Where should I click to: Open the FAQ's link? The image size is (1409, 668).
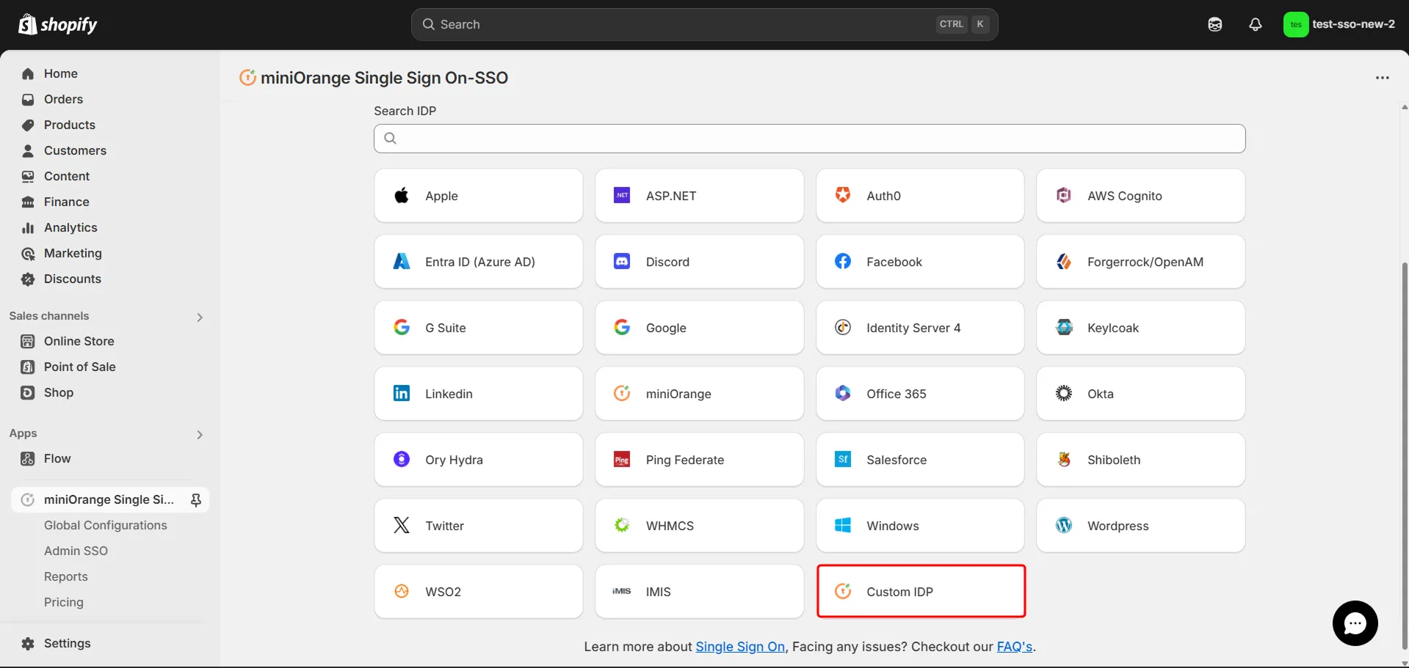click(1014, 647)
